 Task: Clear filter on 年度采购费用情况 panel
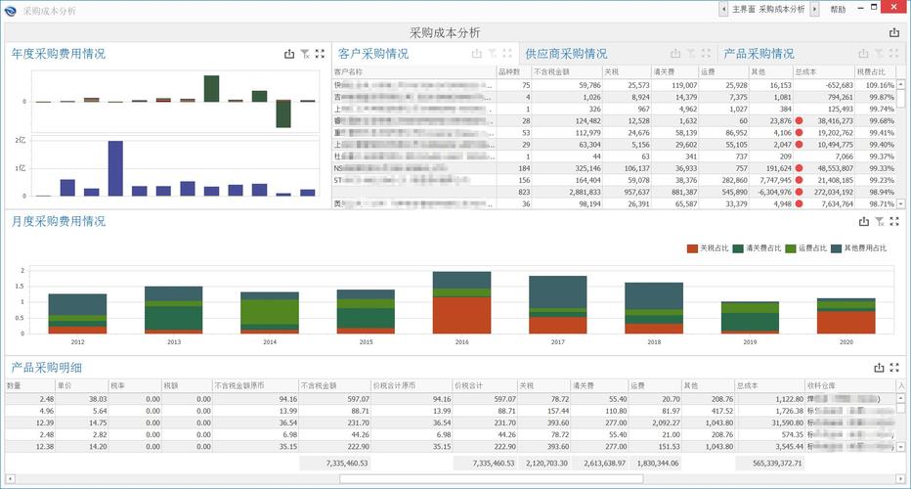(305, 54)
